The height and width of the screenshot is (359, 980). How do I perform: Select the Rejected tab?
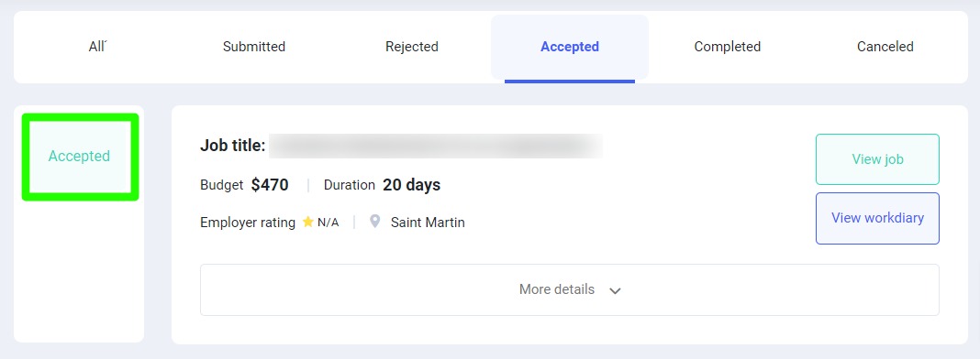(x=412, y=47)
